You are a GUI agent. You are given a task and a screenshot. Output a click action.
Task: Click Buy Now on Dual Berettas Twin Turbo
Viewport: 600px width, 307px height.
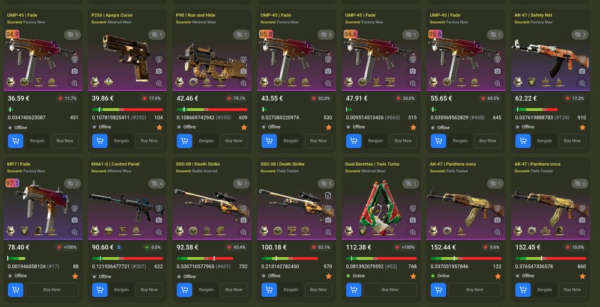[390, 290]
